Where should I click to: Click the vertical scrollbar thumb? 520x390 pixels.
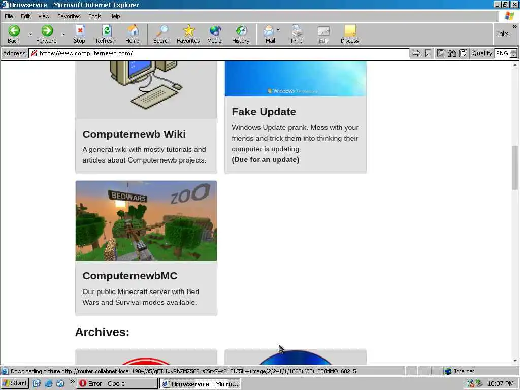[515, 168]
